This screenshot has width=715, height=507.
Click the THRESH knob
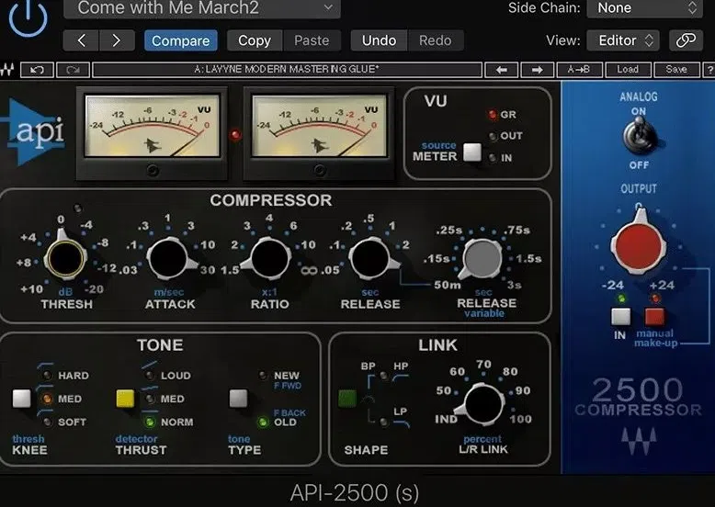[65, 258]
